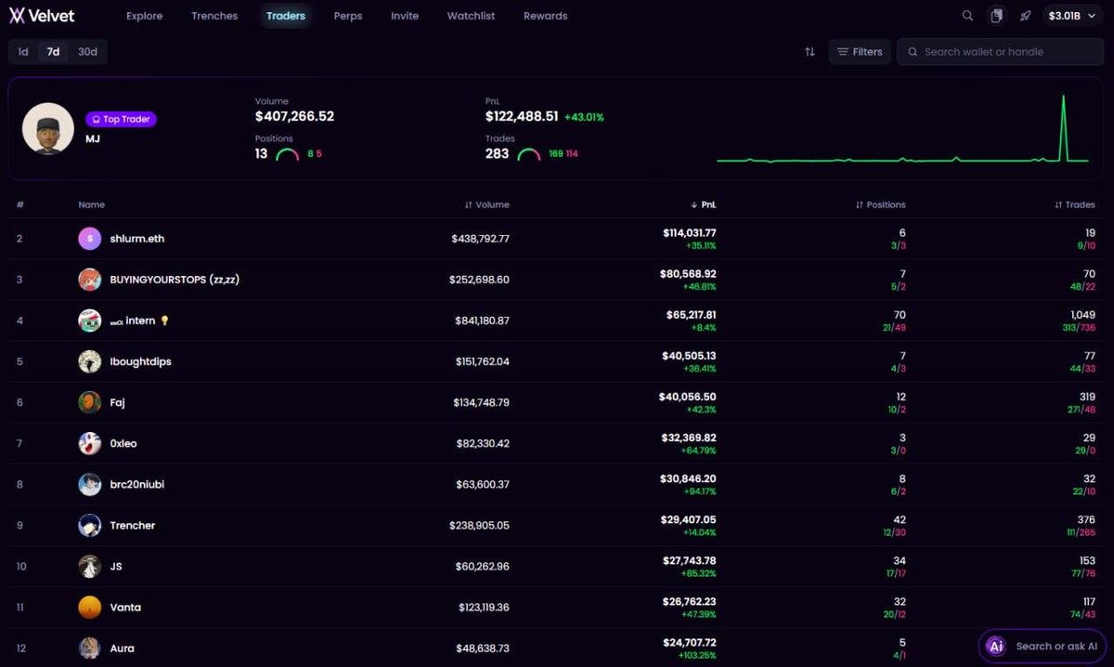The width and height of the screenshot is (1114, 667).
Task: Click brc20niubi avatar
Action: (x=90, y=484)
